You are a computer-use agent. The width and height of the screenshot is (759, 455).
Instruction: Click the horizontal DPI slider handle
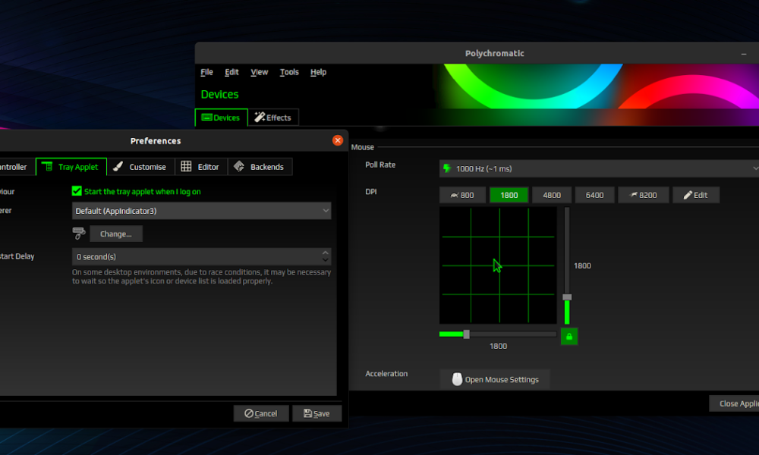coord(467,334)
